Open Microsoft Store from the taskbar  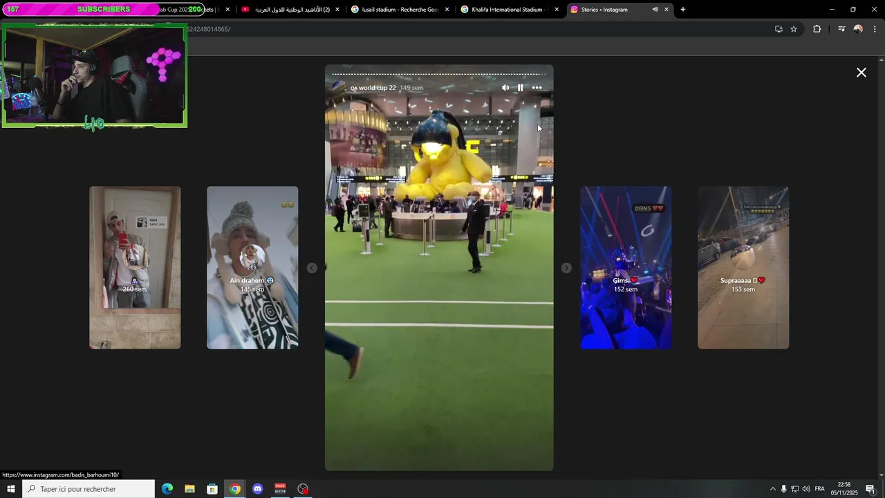(213, 489)
